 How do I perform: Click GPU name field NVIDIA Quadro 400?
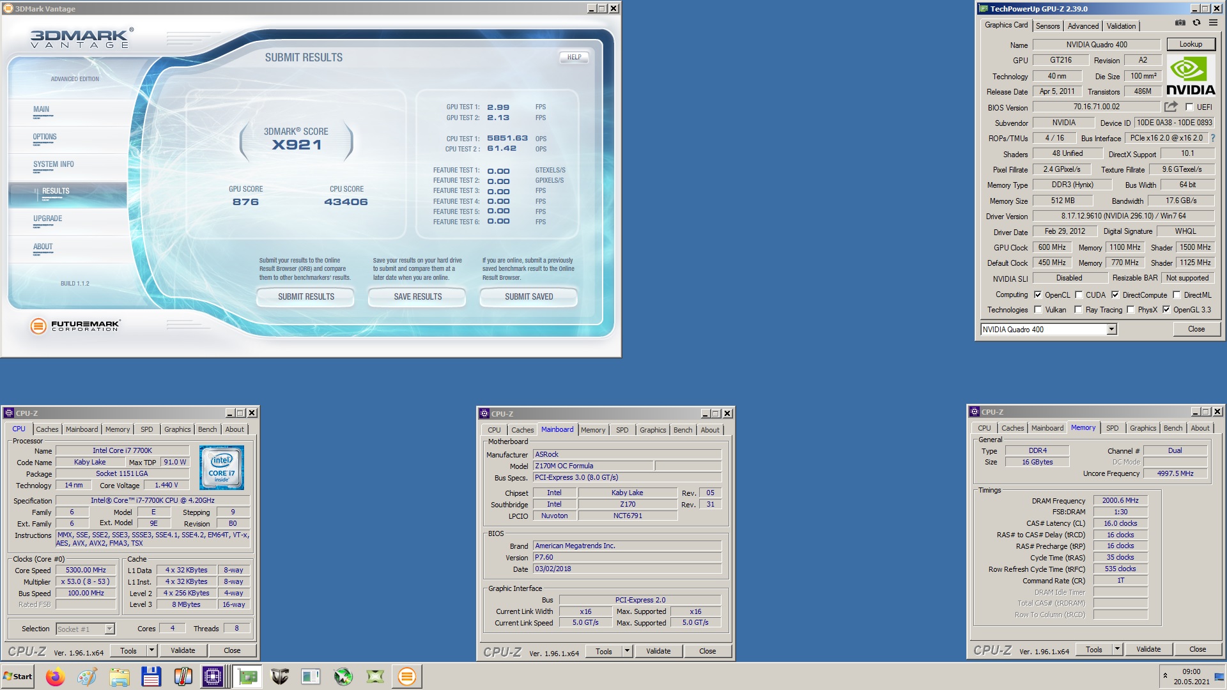pyautogui.click(x=1097, y=45)
